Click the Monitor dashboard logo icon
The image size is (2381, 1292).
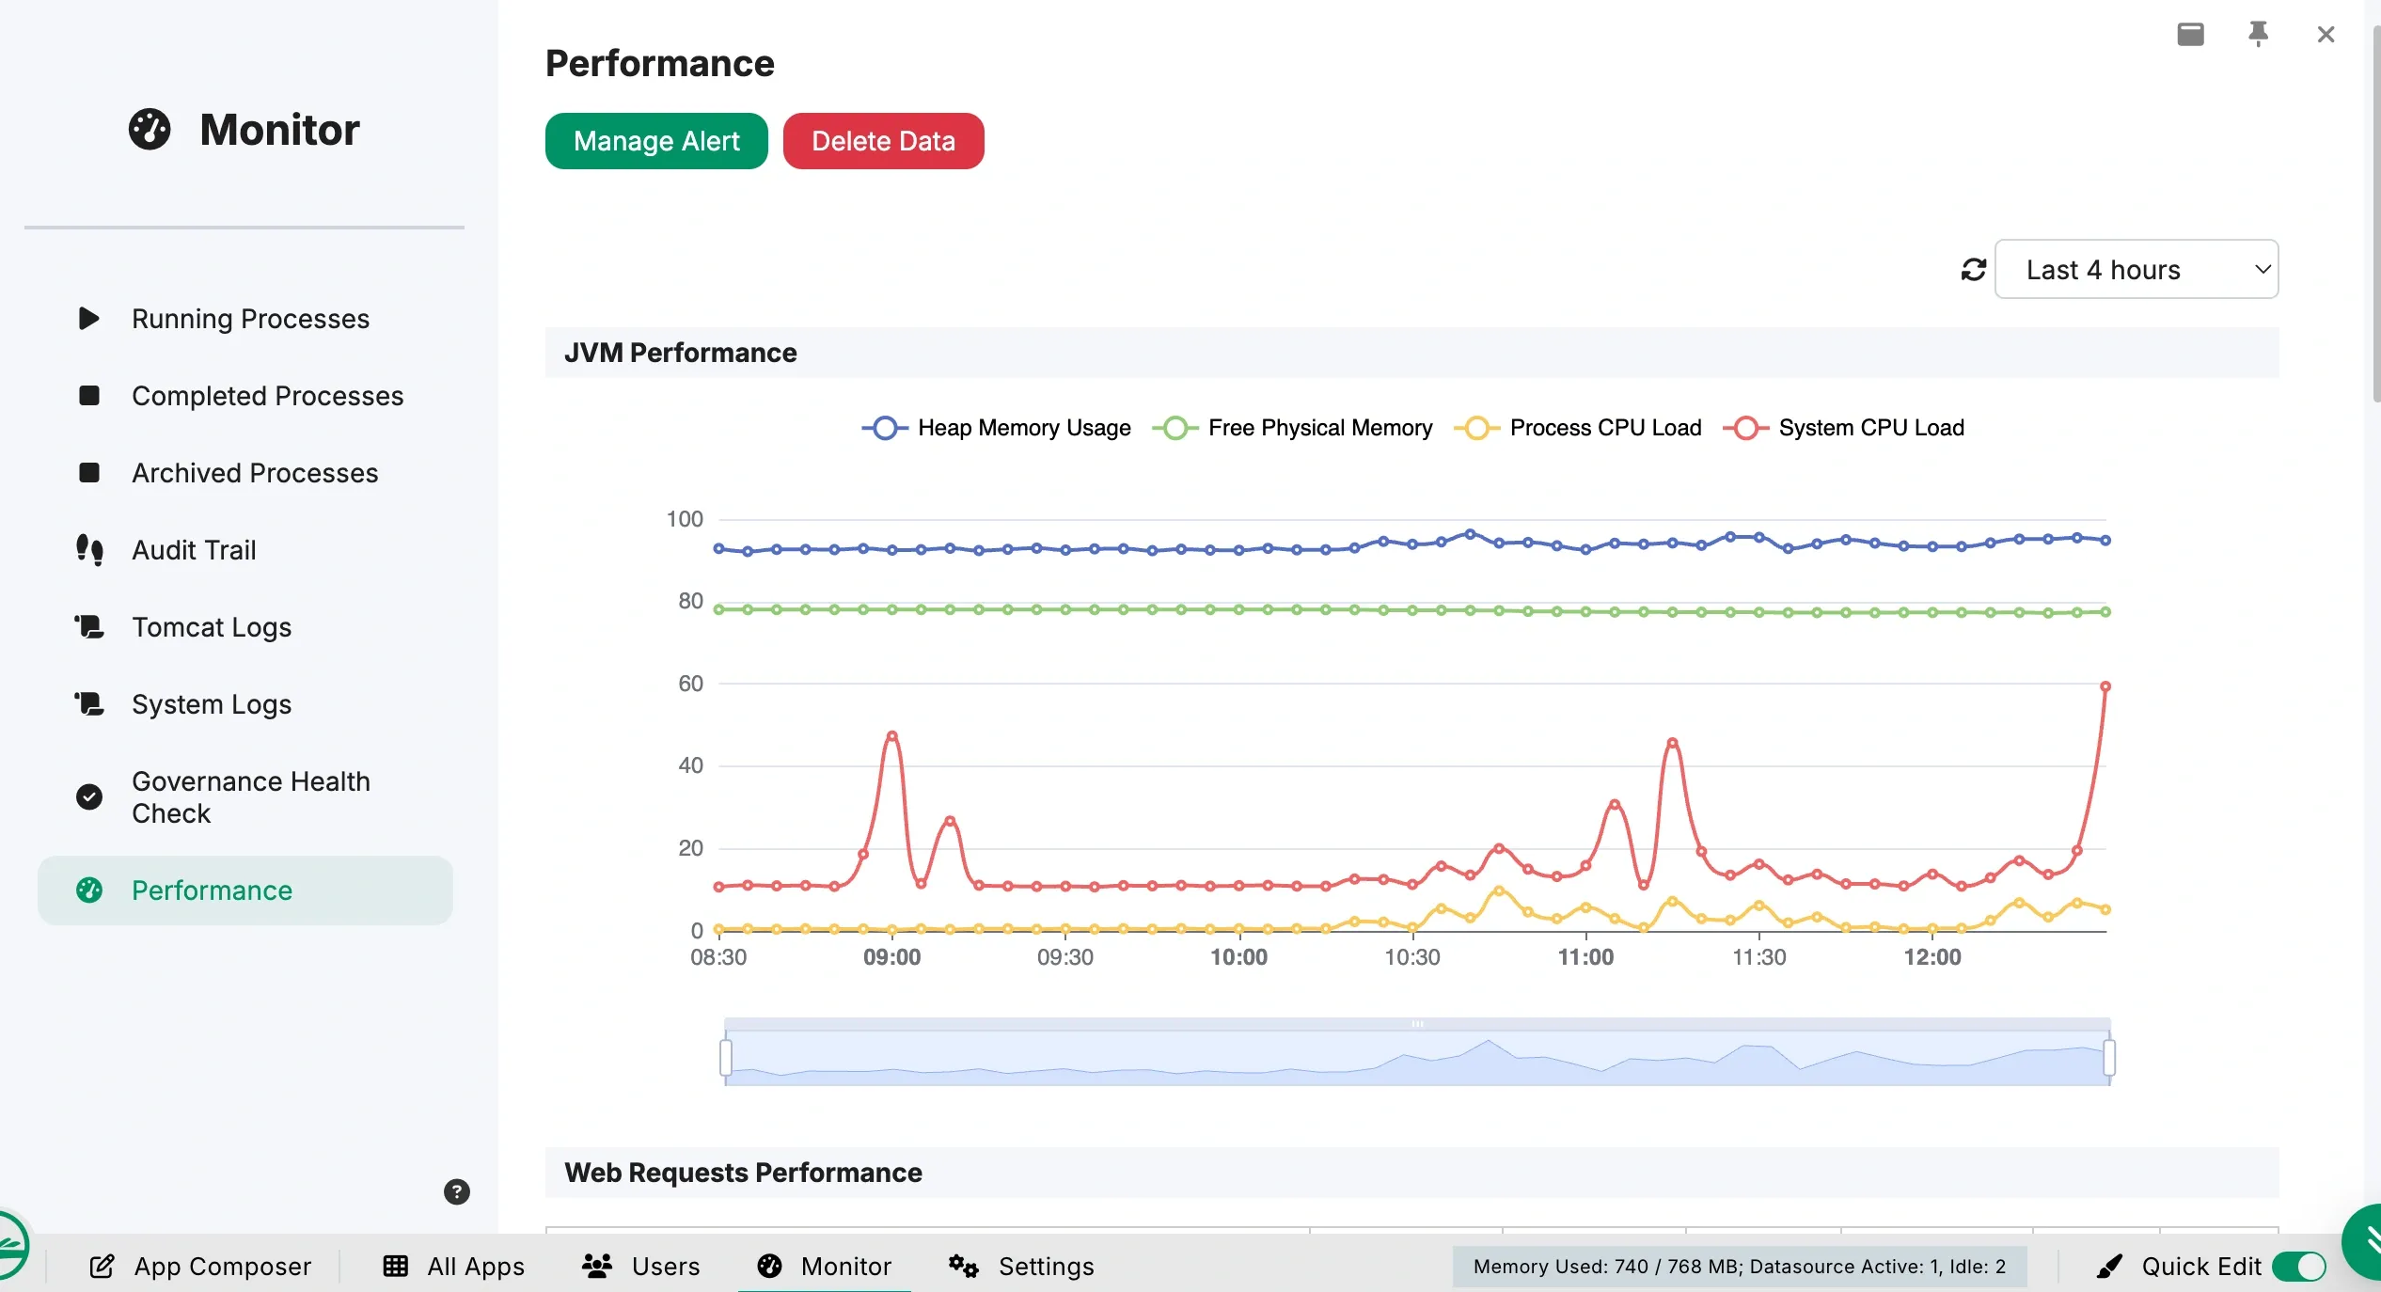(x=150, y=129)
